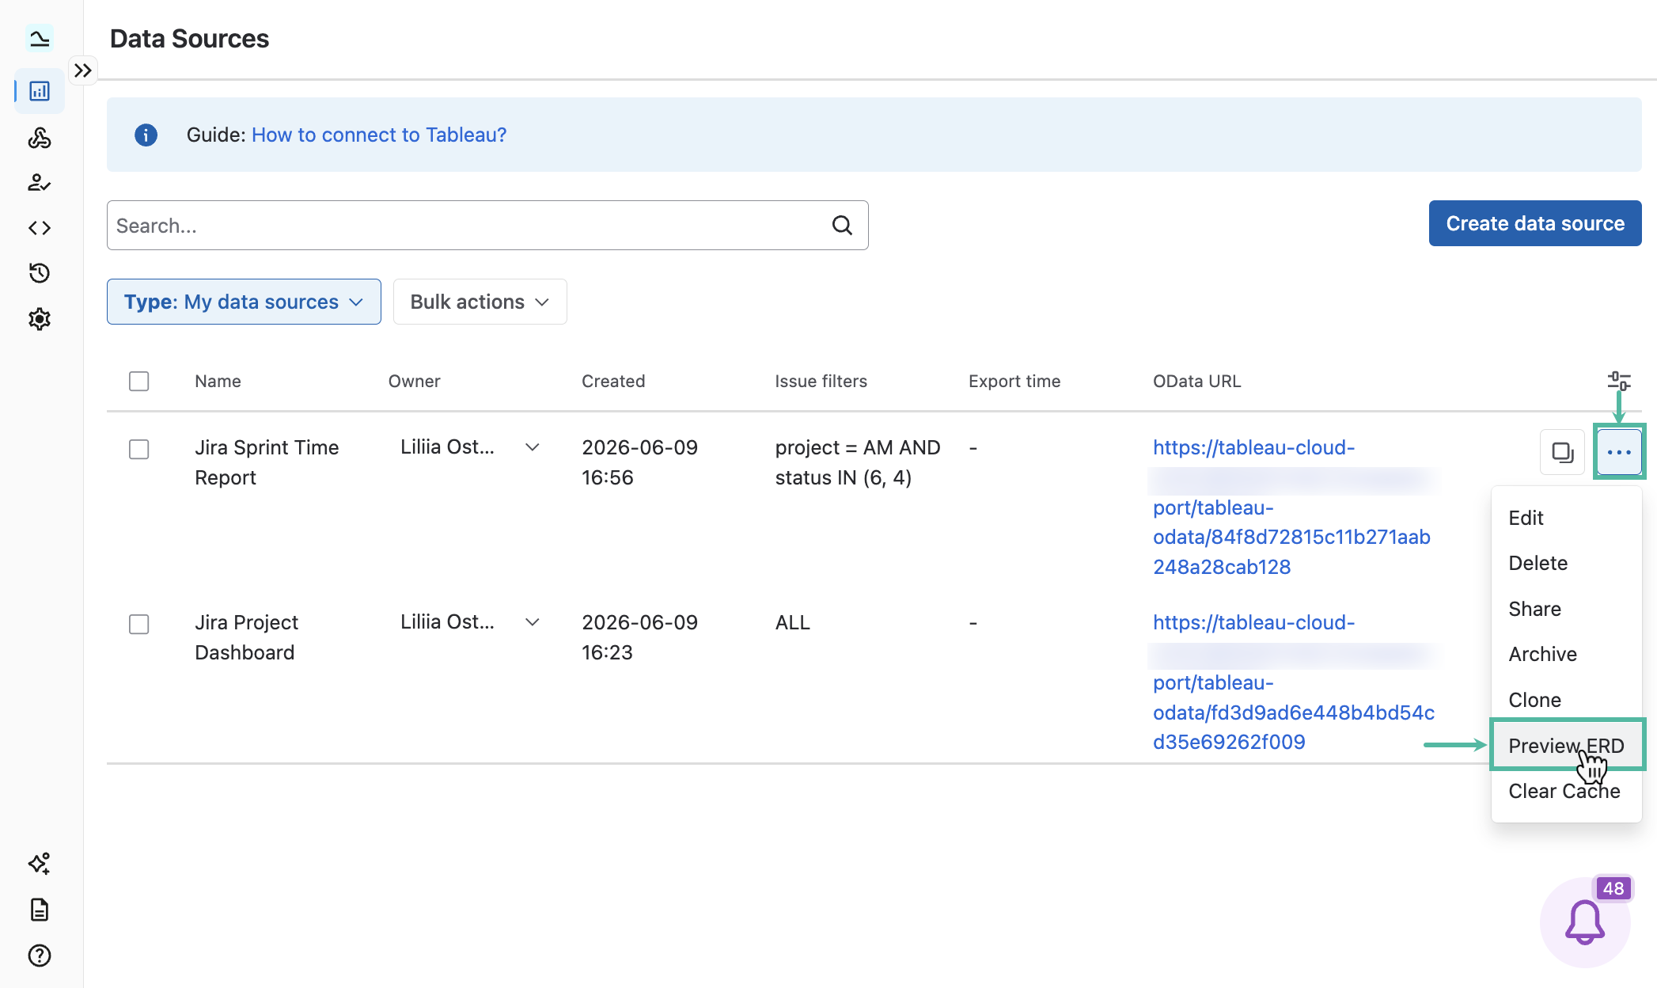The width and height of the screenshot is (1657, 988).
Task: Click the three-dots menu for Jira Sprint Time Report
Action: [1619, 452]
